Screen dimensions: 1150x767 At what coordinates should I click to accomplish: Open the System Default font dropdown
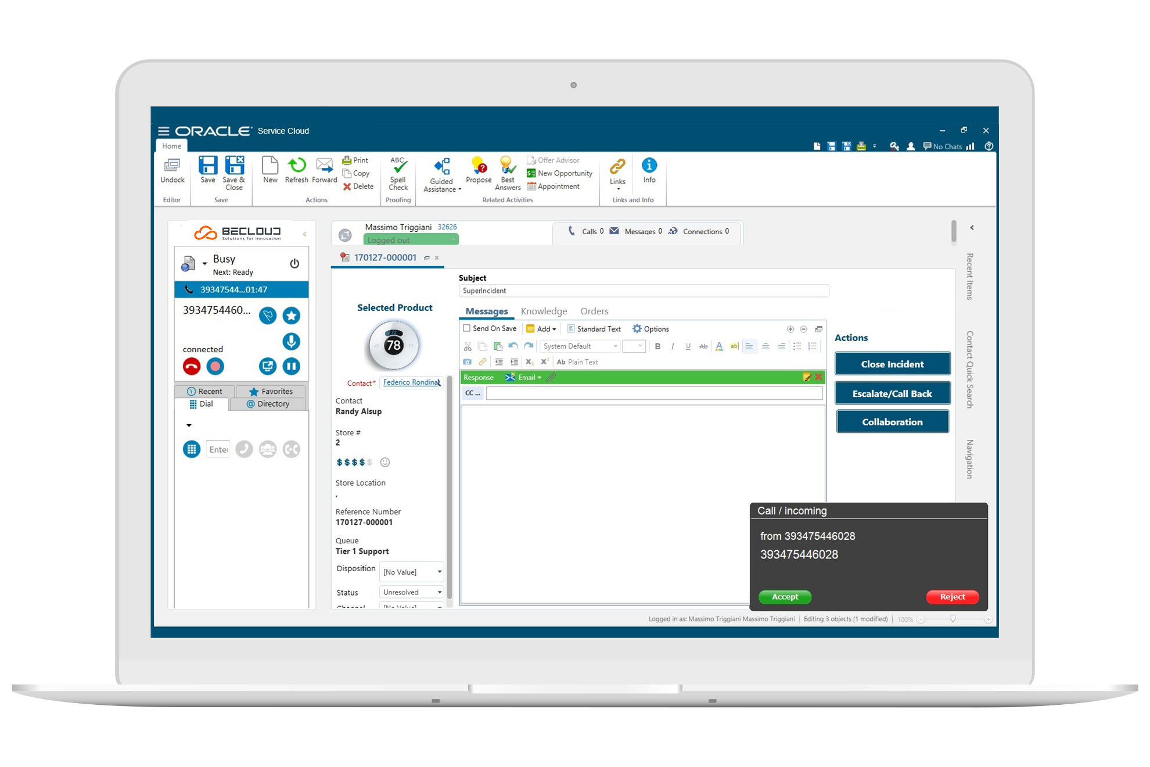click(580, 346)
